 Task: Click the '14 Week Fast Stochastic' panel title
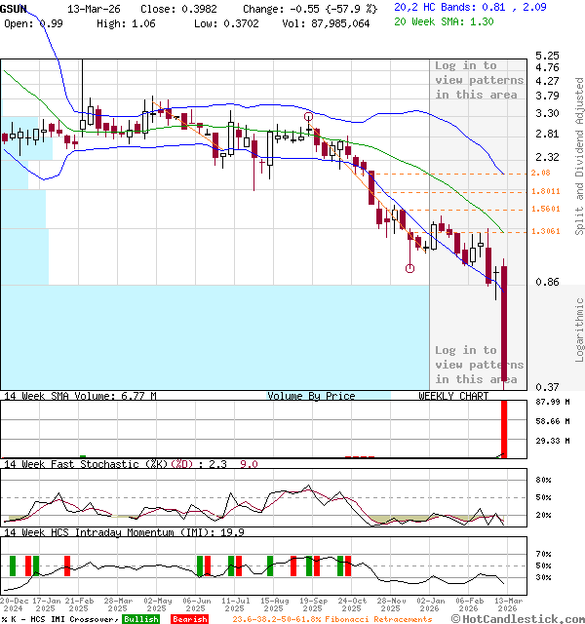(x=73, y=464)
